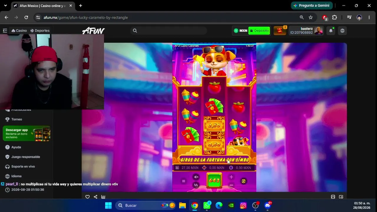Click the green Deposito button
Image resolution: width=377 pixels, height=212 pixels.
[x=259, y=31]
